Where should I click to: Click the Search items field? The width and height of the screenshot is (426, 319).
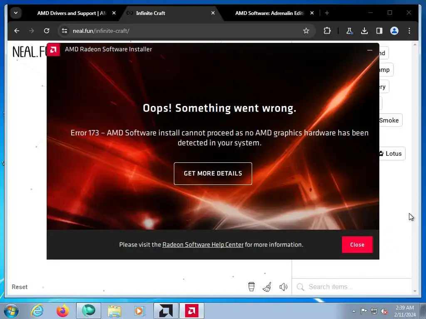click(x=352, y=287)
